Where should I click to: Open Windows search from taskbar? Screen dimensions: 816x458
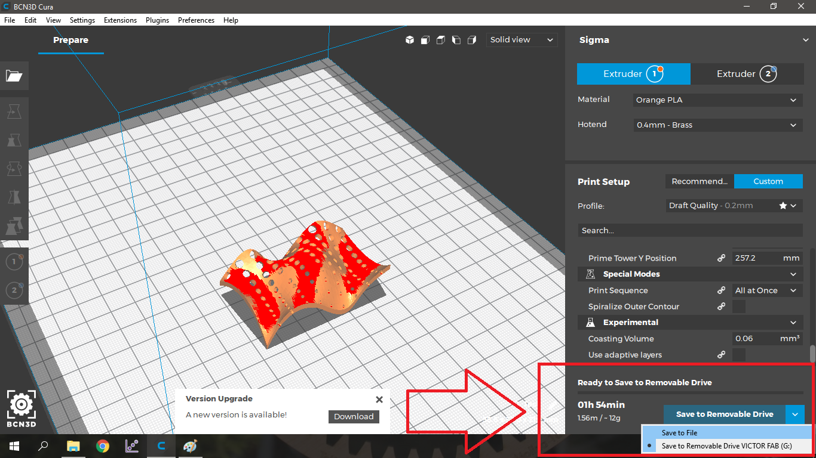click(43, 445)
